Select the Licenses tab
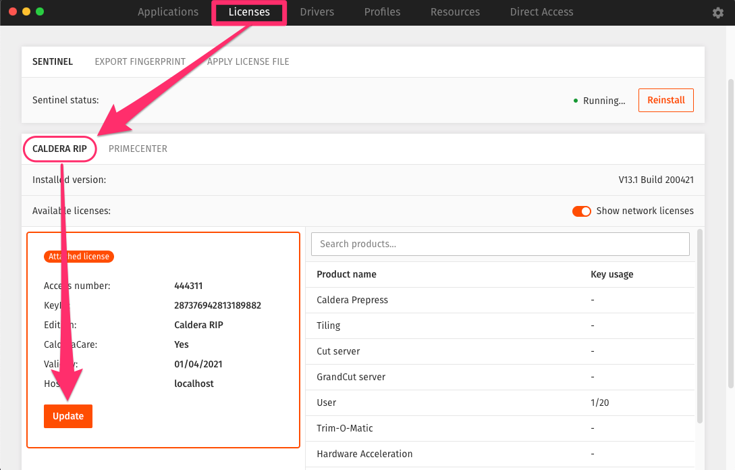This screenshot has width=735, height=470. (x=249, y=12)
